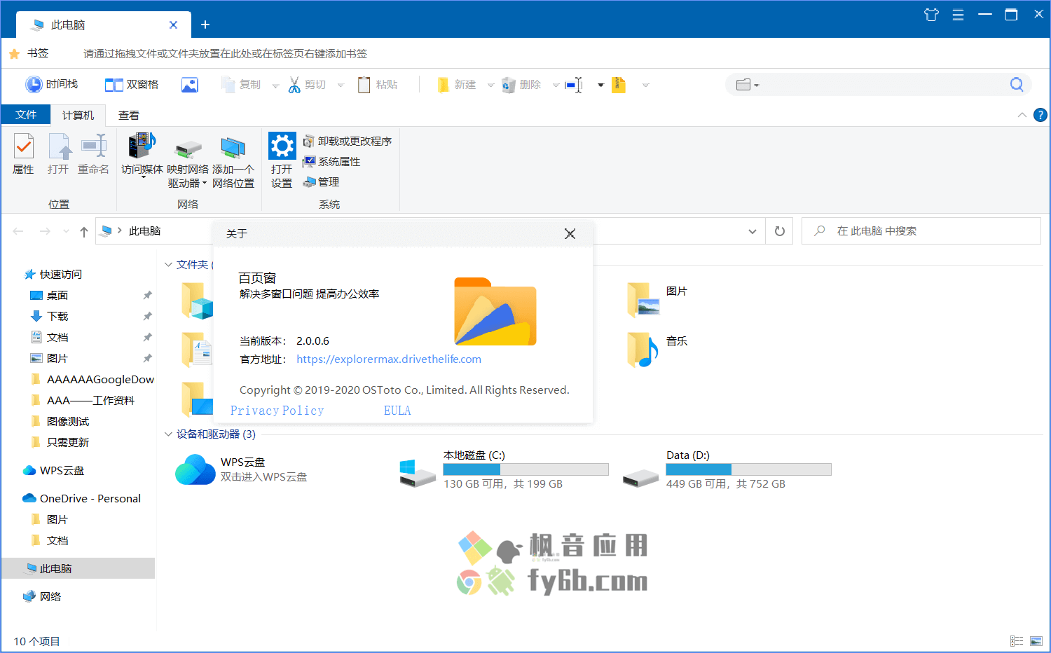Add a new tab with plus button
1051x653 pixels.
tap(205, 25)
